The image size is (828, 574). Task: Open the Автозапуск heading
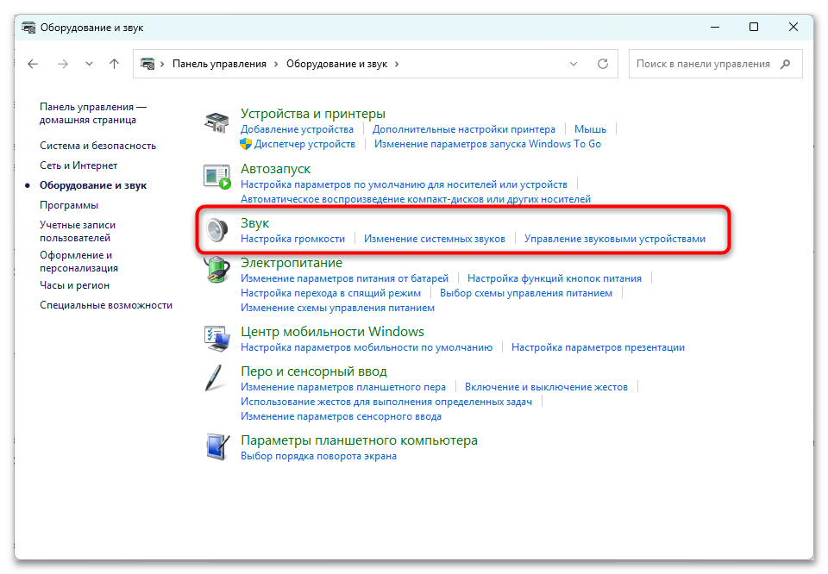tap(276, 169)
